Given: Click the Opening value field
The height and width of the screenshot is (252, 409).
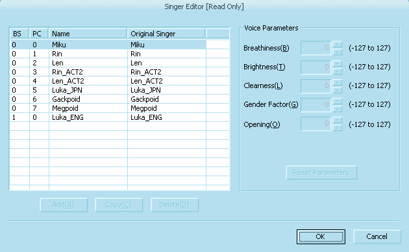Looking at the screenshot, I should 316,124.
